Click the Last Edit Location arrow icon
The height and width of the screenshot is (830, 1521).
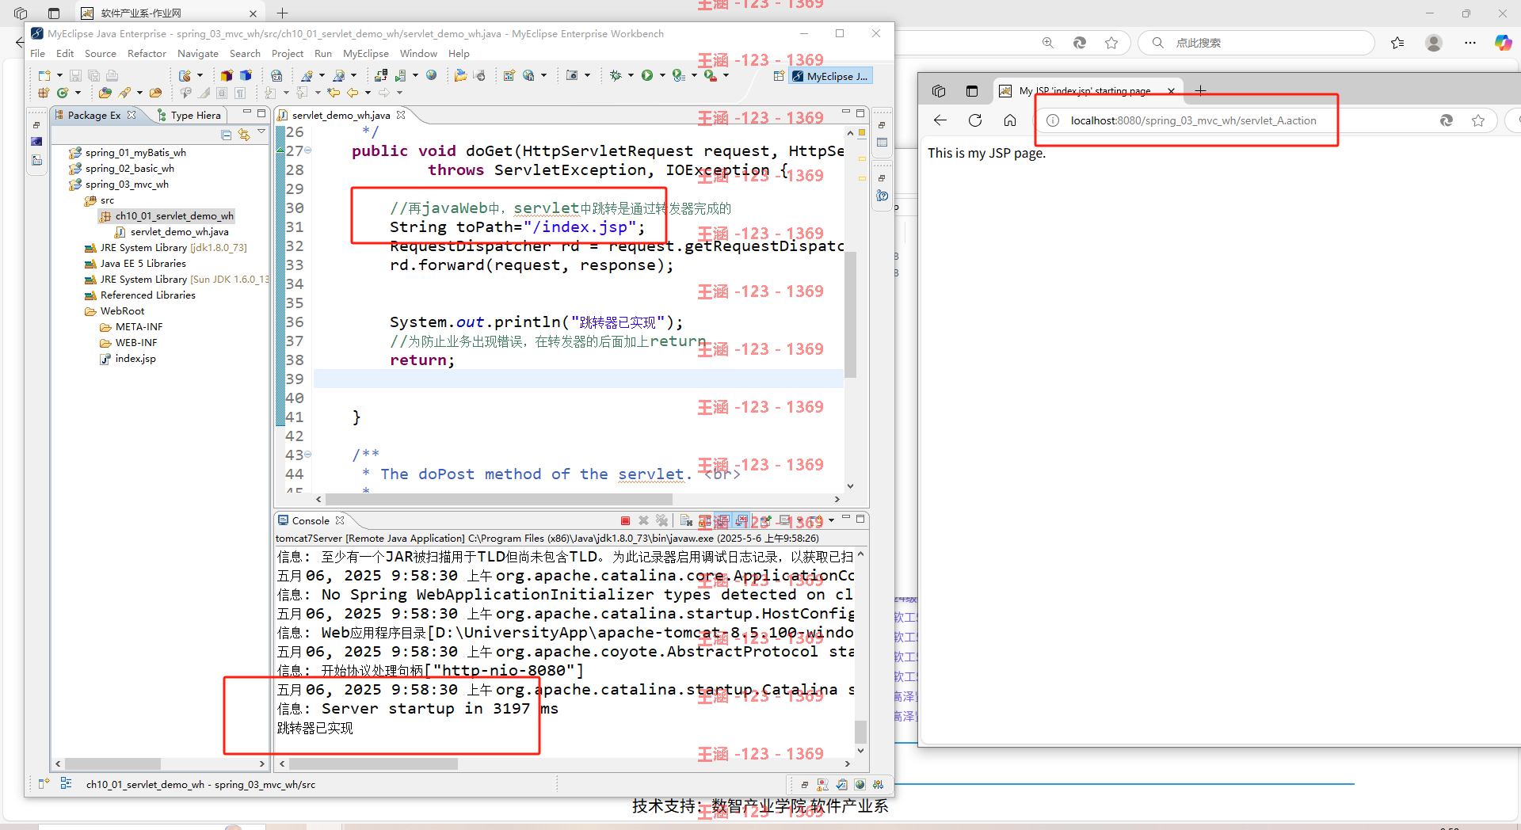click(334, 93)
